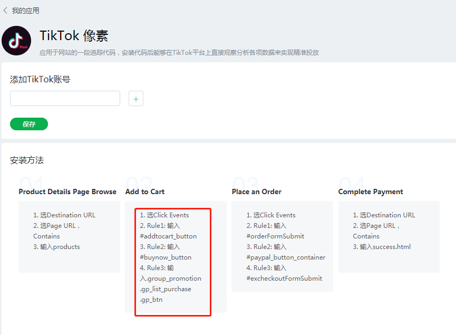Screen dimensions: 456x335
Task: Click the 'TikTok 像素' page title
Action: click(x=74, y=36)
